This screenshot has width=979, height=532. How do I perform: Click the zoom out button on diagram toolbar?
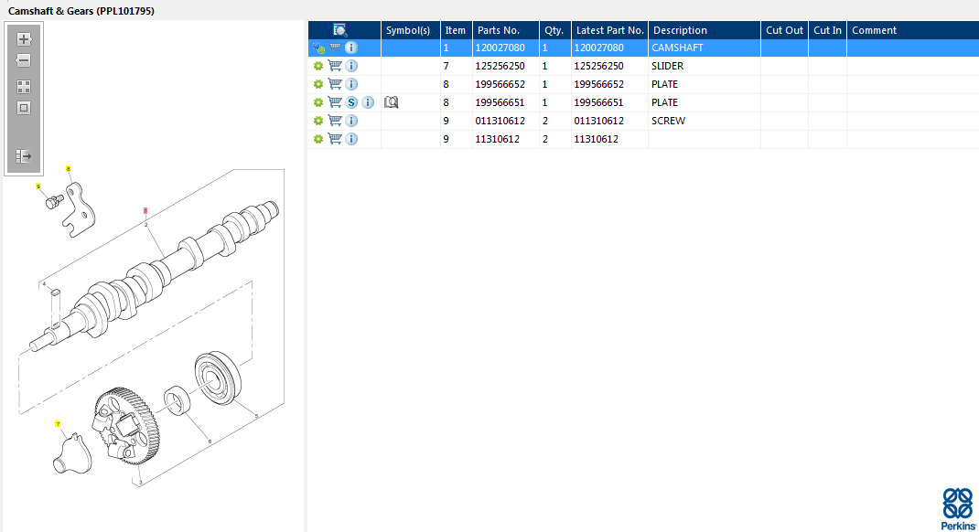[x=24, y=60]
